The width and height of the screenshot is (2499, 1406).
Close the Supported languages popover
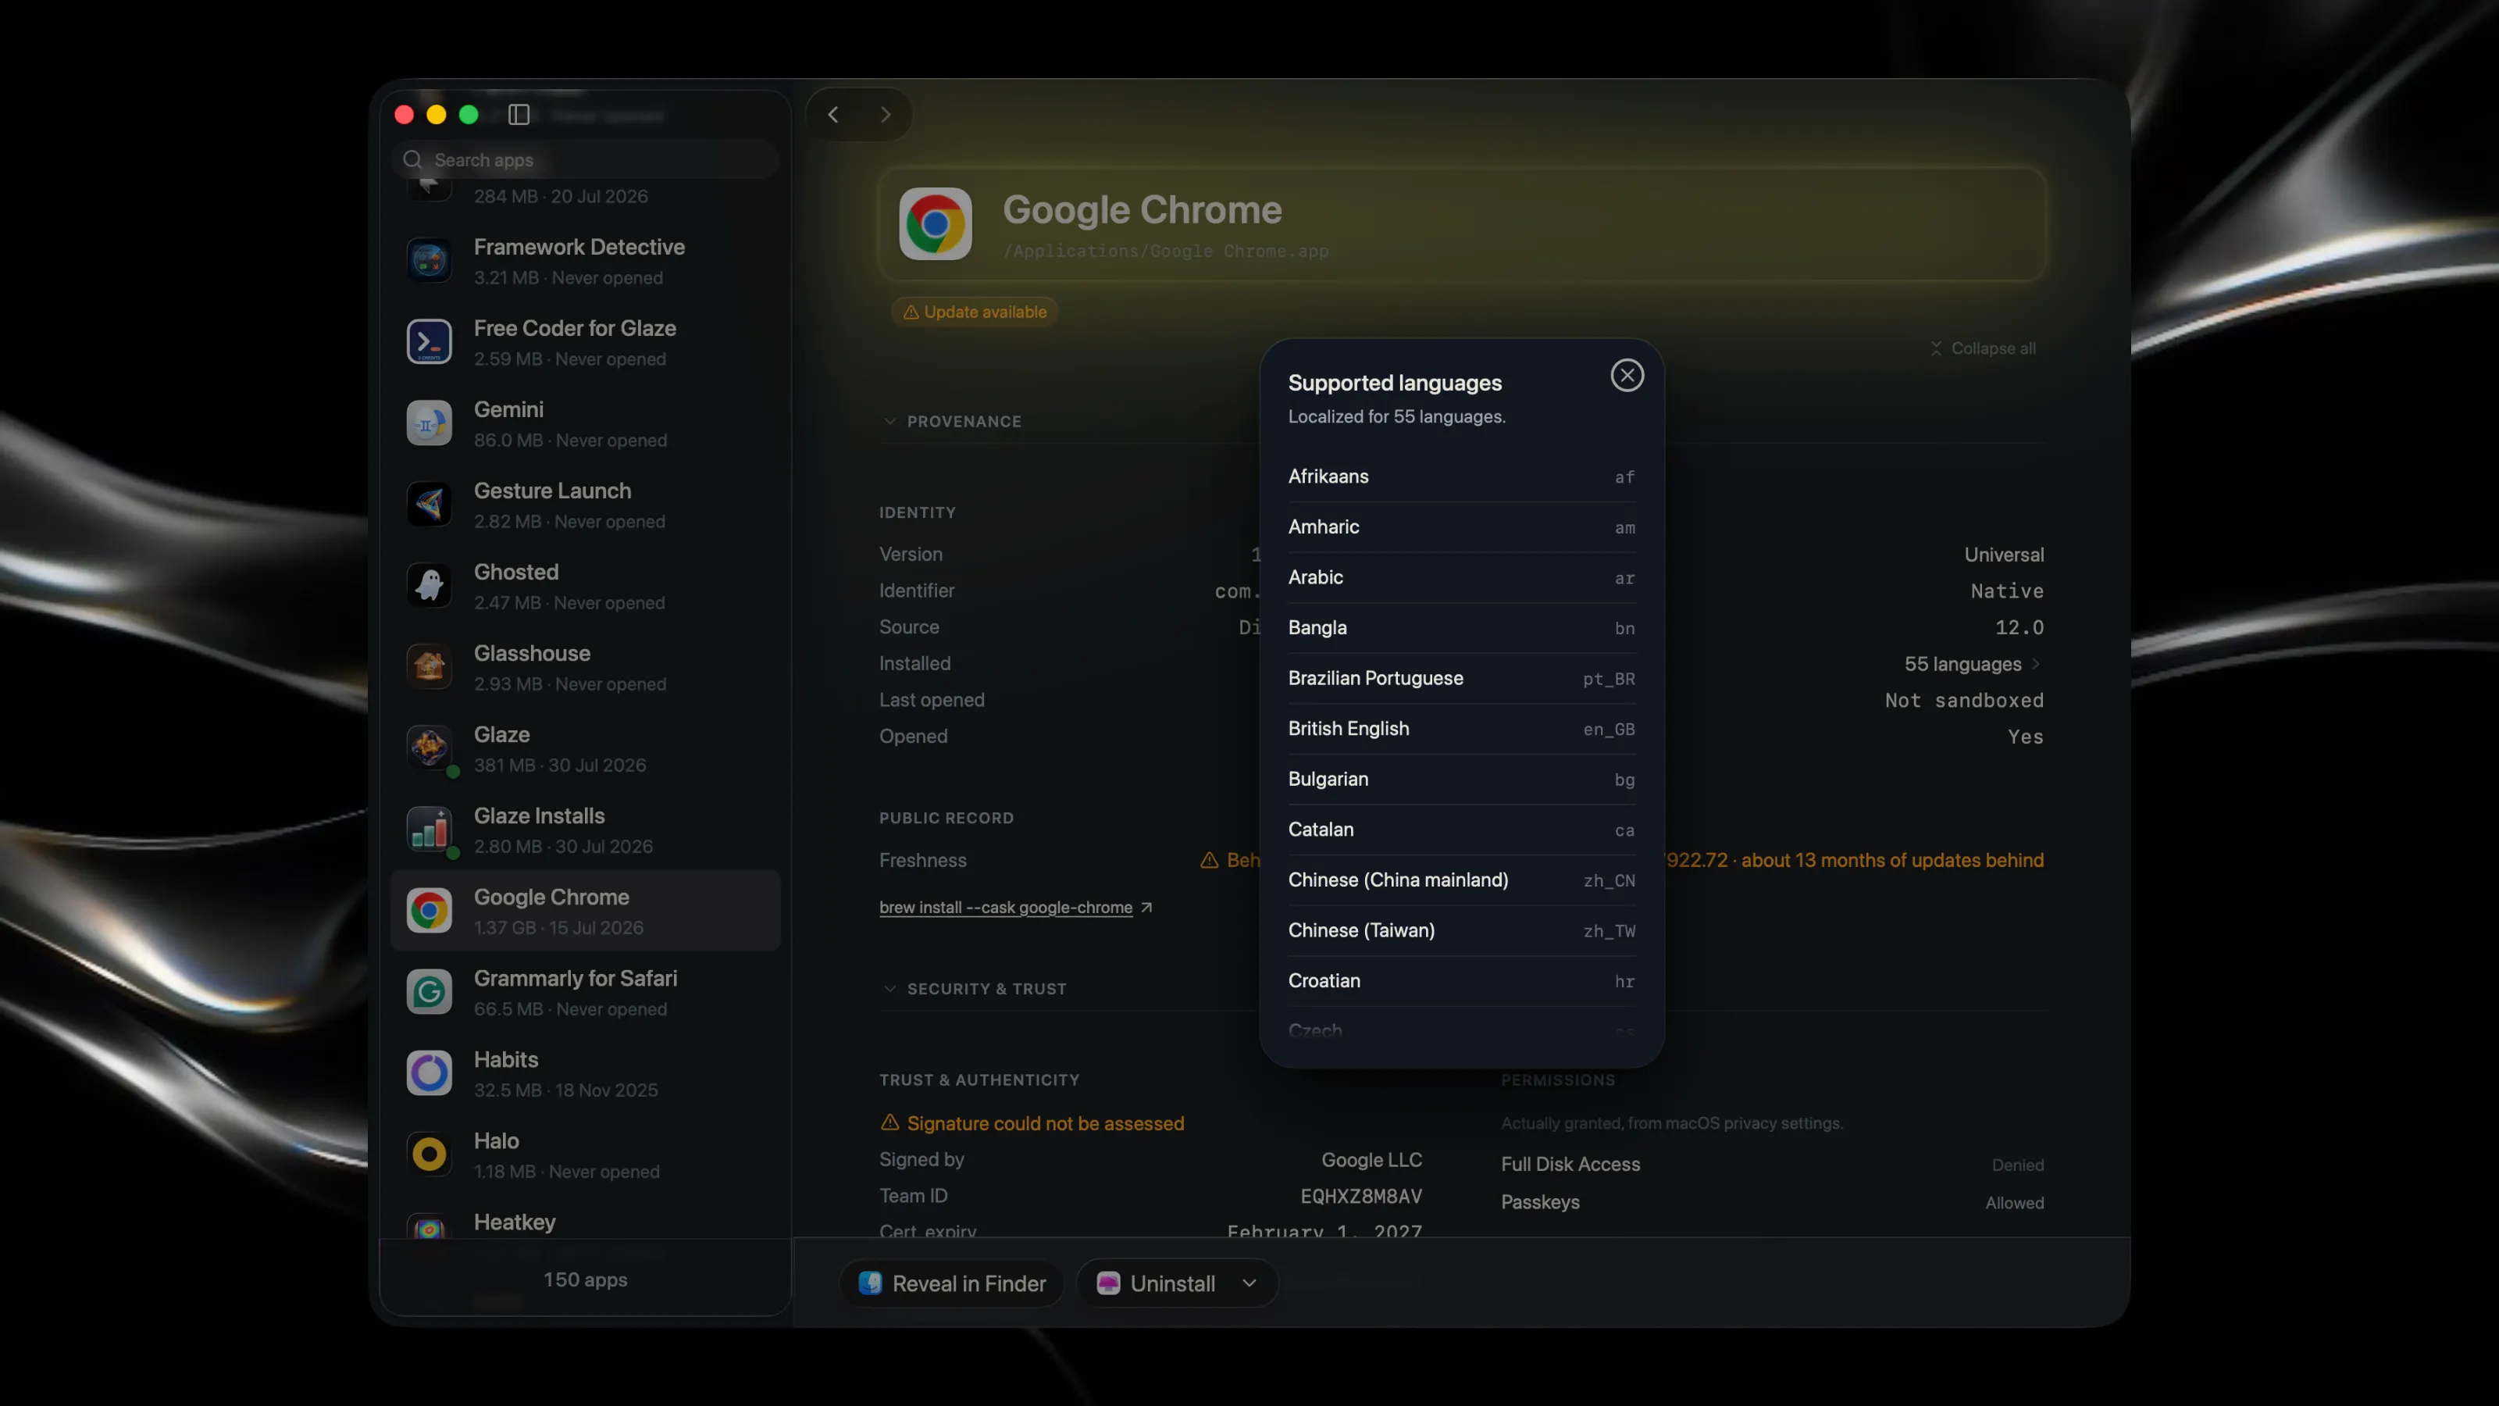point(1627,376)
